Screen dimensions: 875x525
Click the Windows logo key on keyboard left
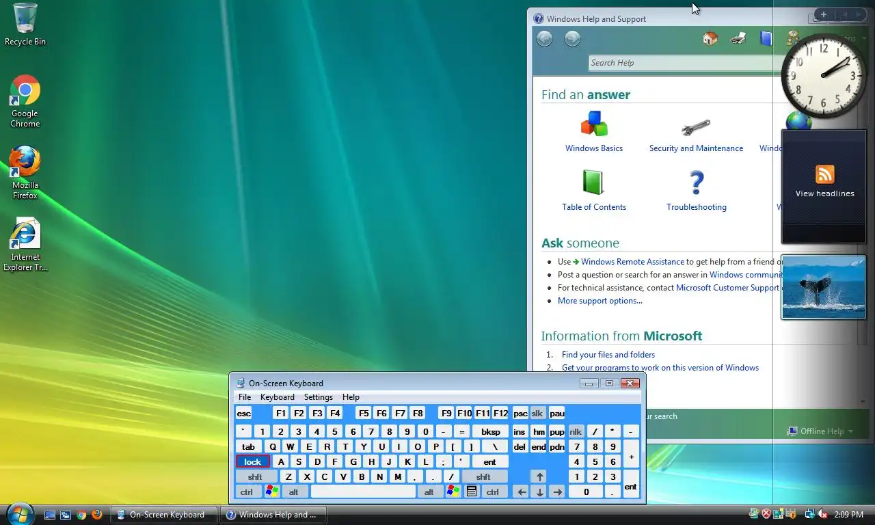click(272, 492)
